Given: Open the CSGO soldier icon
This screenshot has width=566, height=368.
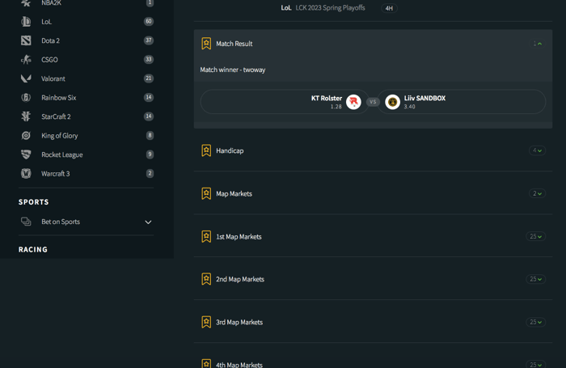Looking at the screenshot, I should 26,60.
